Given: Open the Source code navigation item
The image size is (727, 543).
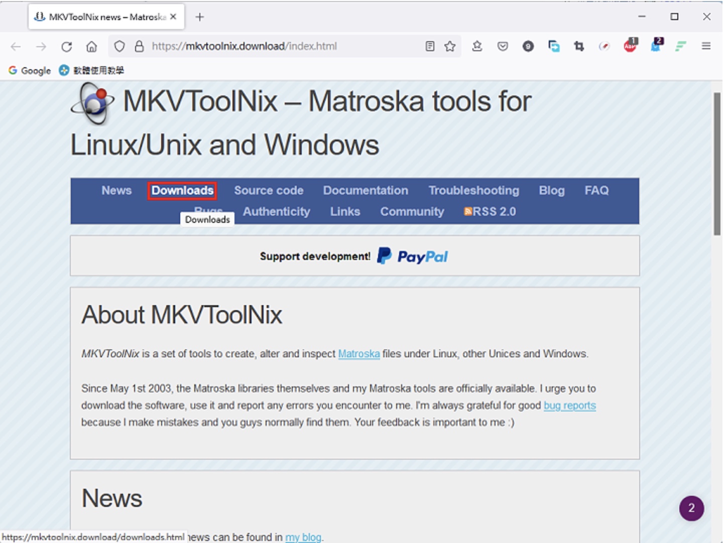Looking at the screenshot, I should [x=269, y=190].
